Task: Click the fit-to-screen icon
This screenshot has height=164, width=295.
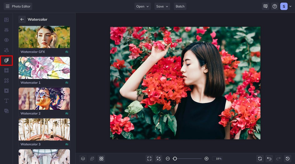Action: [149, 159]
